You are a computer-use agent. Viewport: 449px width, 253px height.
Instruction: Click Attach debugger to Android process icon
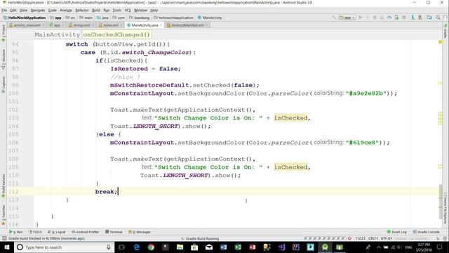(x=396, y=18)
